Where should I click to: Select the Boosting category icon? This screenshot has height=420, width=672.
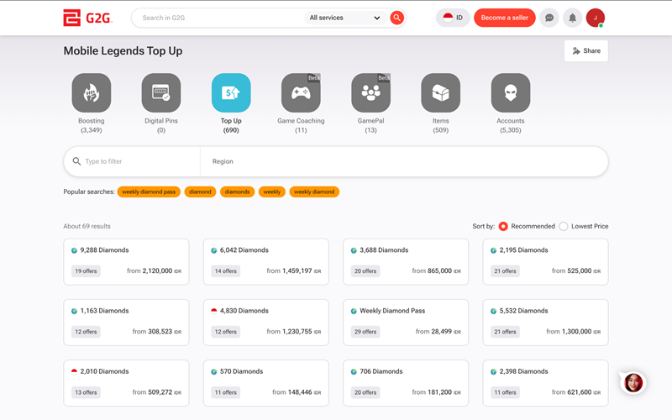click(x=92, y=92)
